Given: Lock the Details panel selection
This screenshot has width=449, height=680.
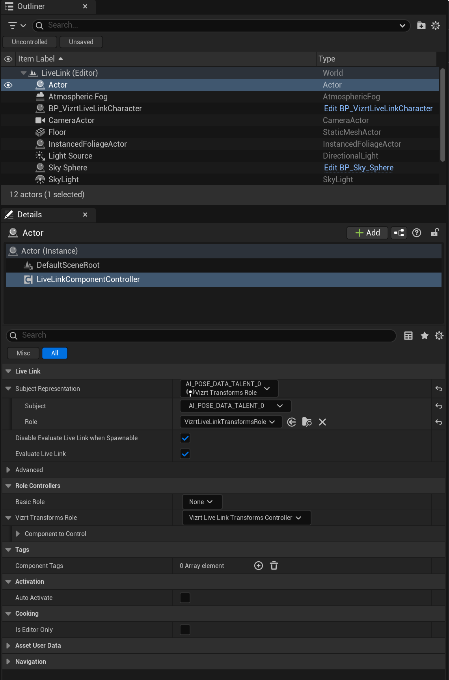Looking at the screenshot, I should pyautogui.click(x=434, y=233).
